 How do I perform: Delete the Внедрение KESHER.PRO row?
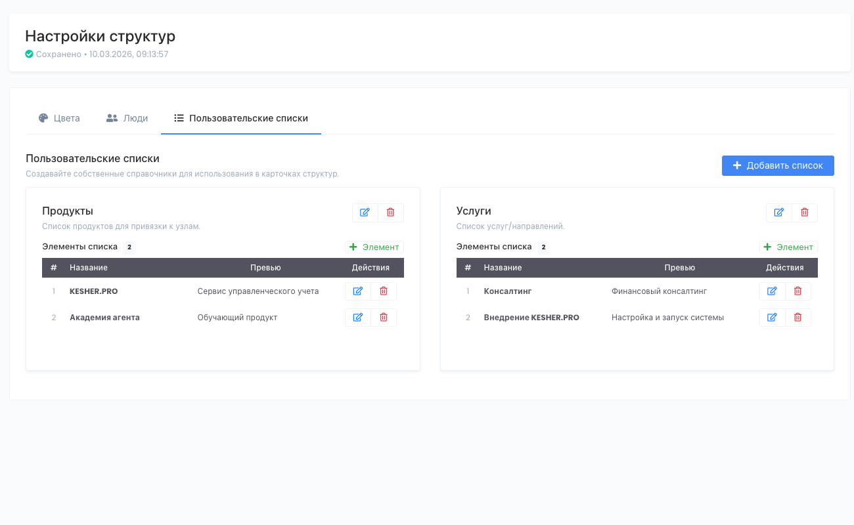coord(798,318)
